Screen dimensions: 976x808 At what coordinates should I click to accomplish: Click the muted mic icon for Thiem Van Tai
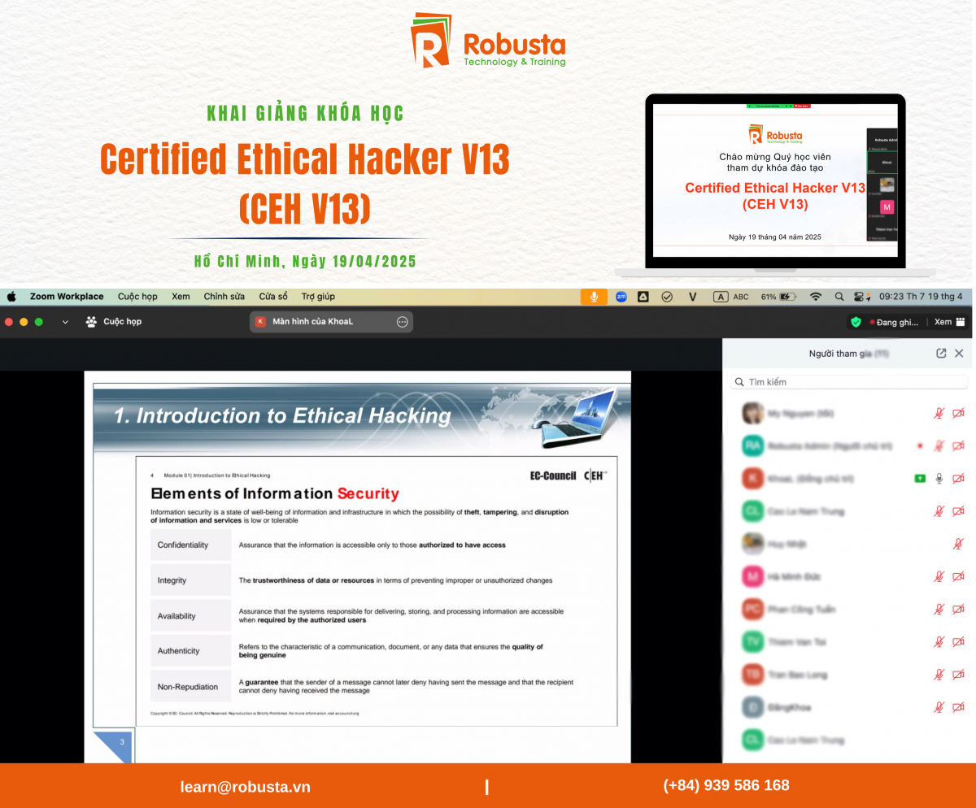tap(939, 641)
